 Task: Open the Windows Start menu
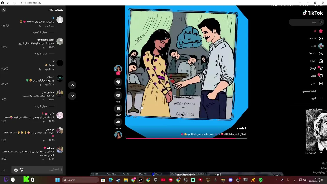point(57,180)
